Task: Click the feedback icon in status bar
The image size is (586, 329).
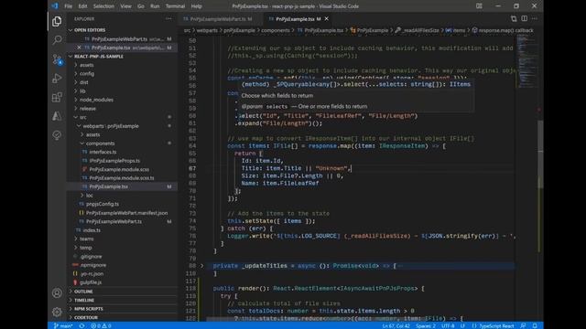Action: tap(523, 325)
